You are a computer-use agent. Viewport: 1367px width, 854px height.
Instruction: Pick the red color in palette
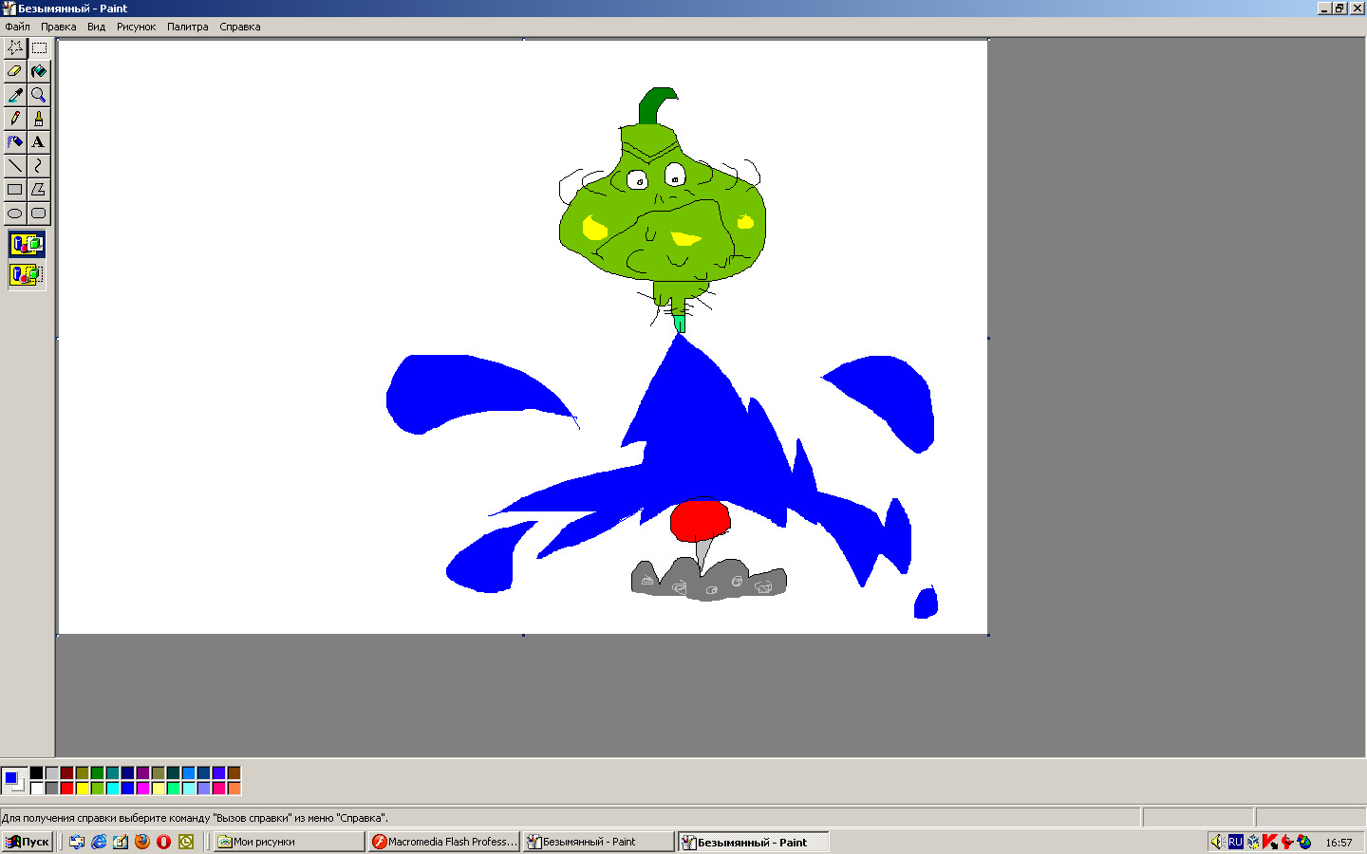point(67,788)
